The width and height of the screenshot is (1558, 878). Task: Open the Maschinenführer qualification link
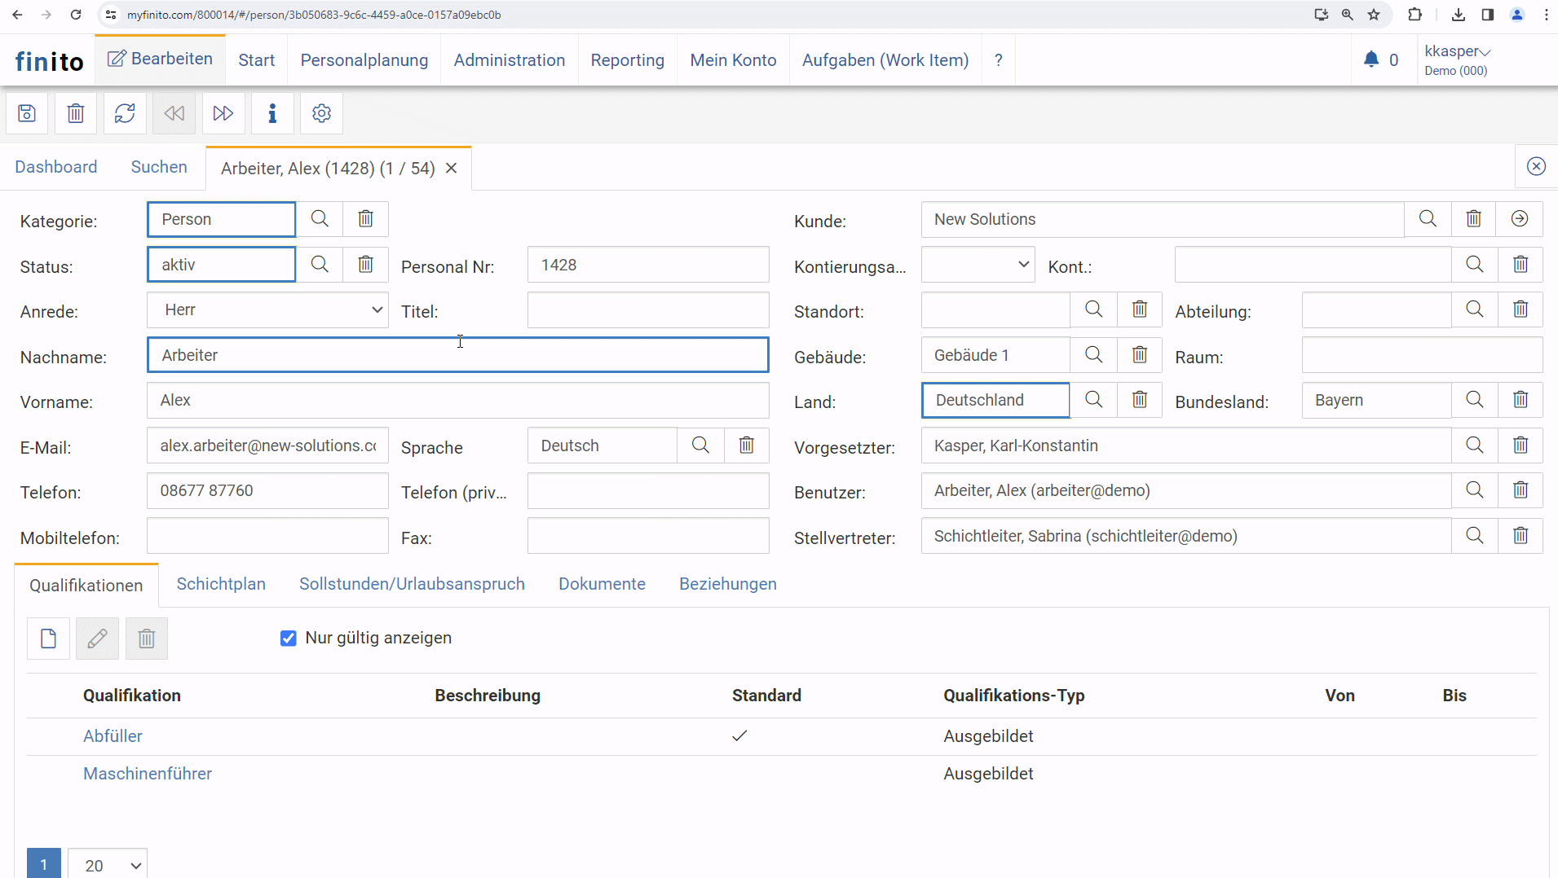click(x=148, y=774)
